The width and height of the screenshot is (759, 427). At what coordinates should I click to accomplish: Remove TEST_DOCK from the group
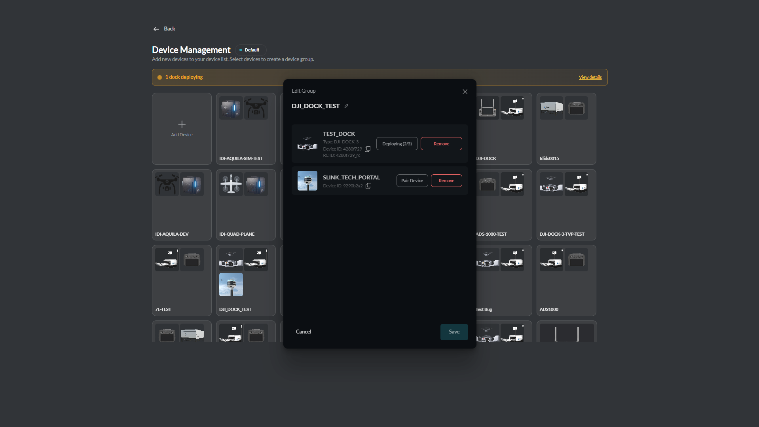coord(441,144)
